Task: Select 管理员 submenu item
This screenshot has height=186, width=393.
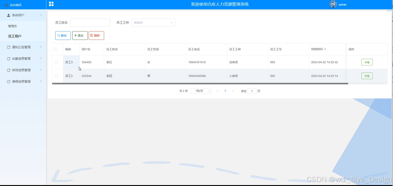Action: [12, 26]
